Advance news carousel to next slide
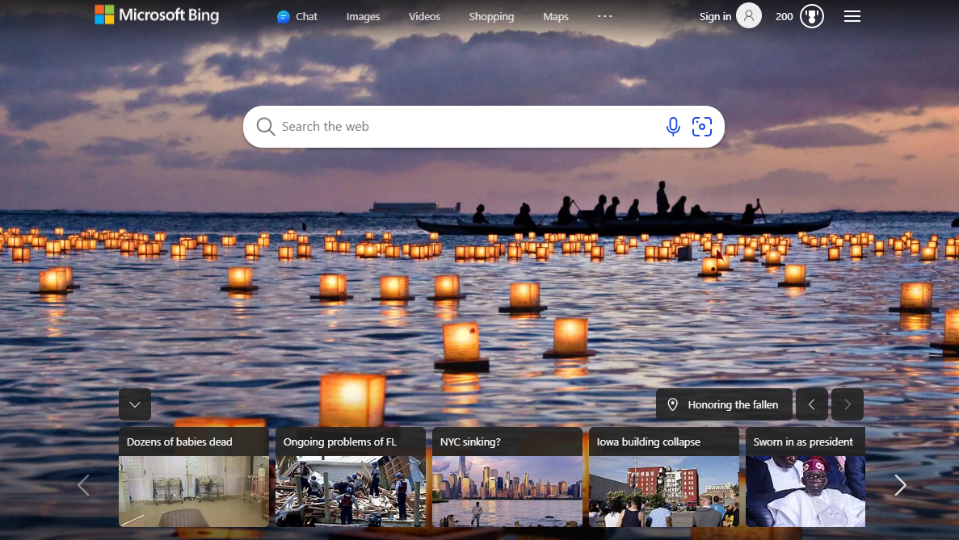The image size is (959, 540). pos(900,485)
